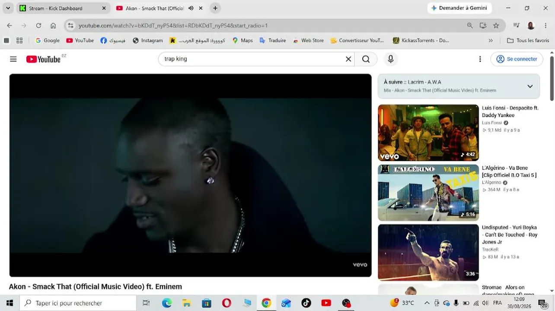This screenshot has height=311, width=555.
Task: Click the 'Se connecter' sign-in button
Action: (x=517, y=59)
